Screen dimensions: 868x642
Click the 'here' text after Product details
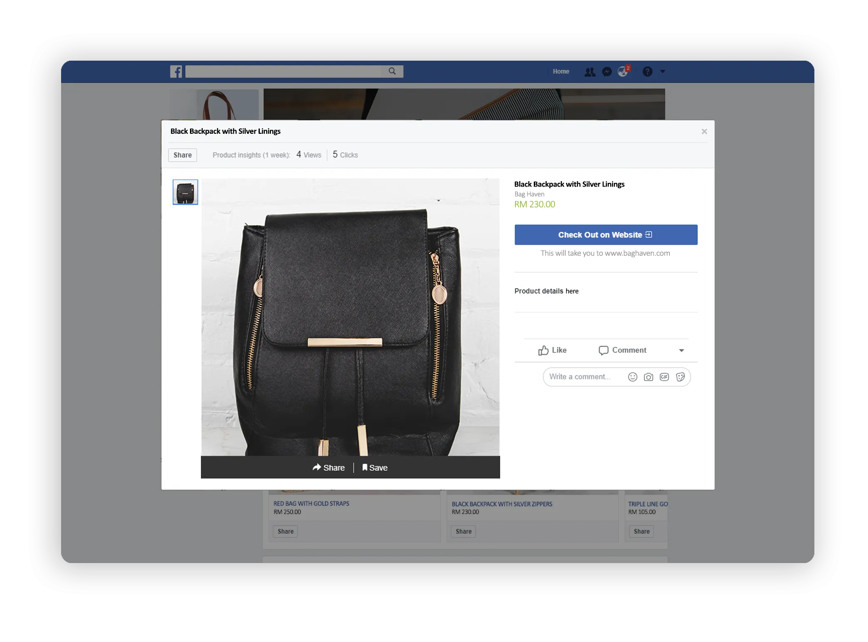pyautogui.click(x=572, y=291)
